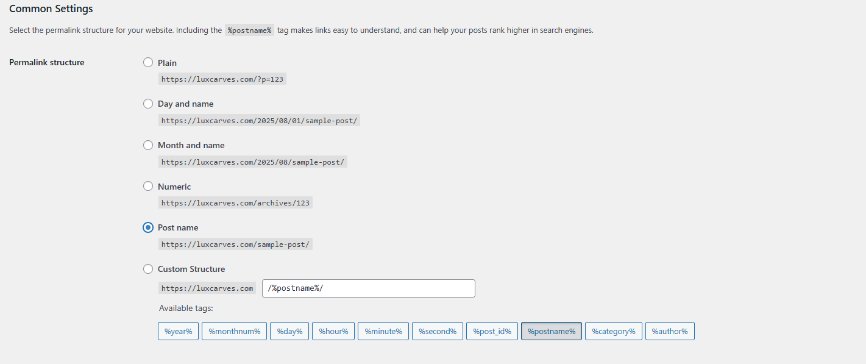Select the Post name structure

pos(148,227)
